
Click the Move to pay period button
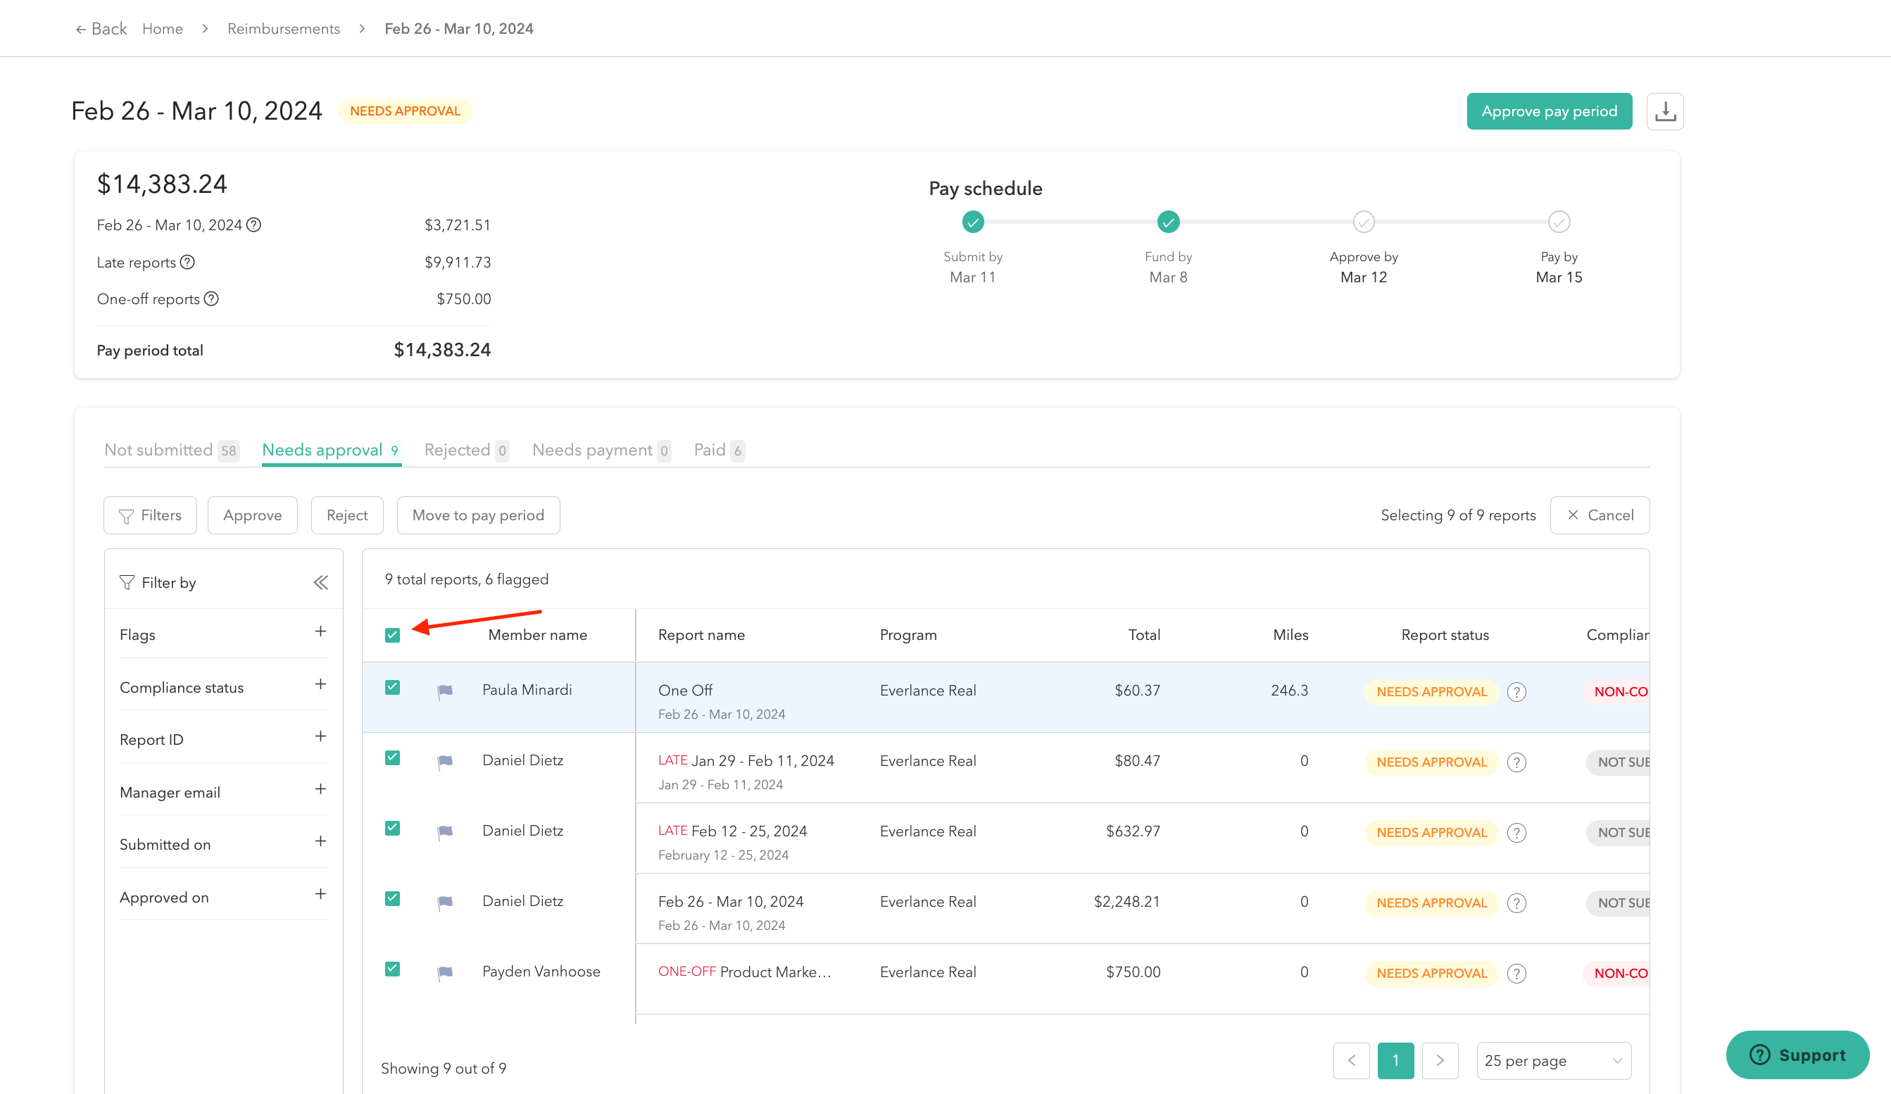tap(478, 515)
